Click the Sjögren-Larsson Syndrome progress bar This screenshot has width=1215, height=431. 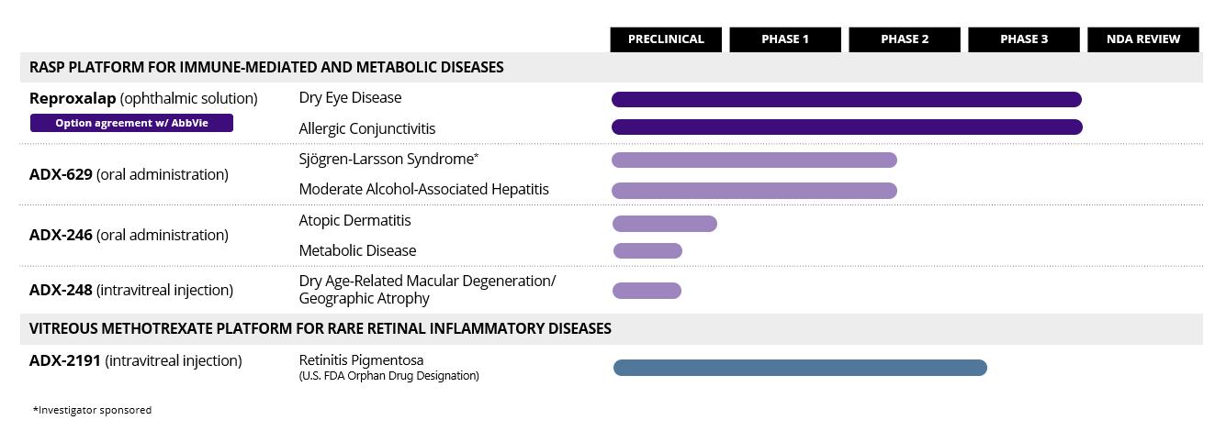[x=754, y=160]
